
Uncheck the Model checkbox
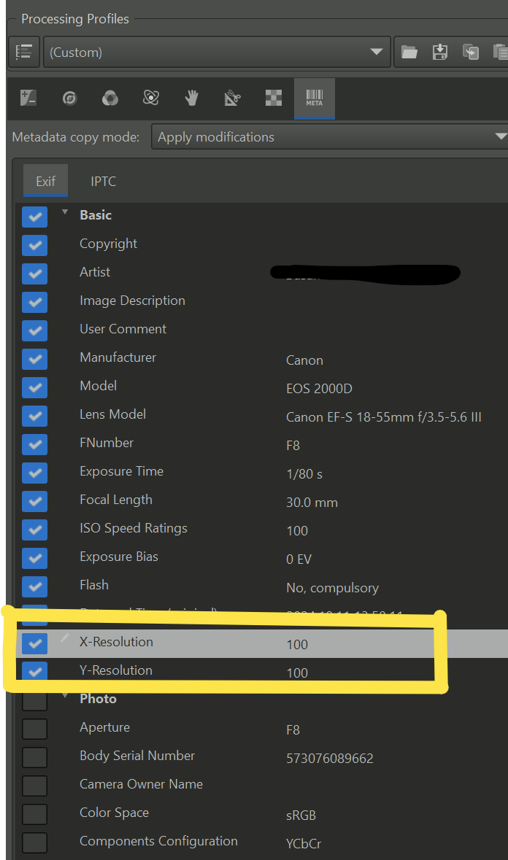[x=34, y=388]
